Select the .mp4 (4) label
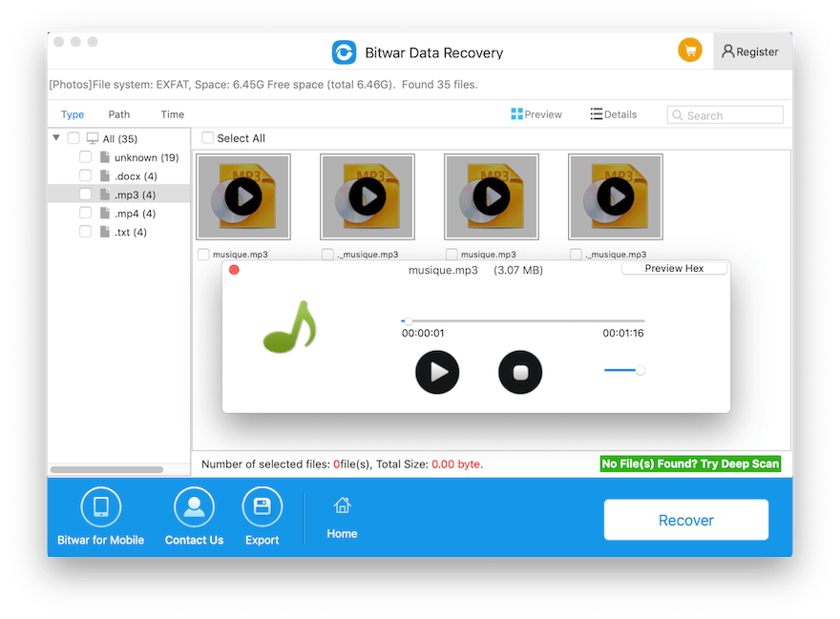This screenshot has width=840, height=619. point(135,214)
